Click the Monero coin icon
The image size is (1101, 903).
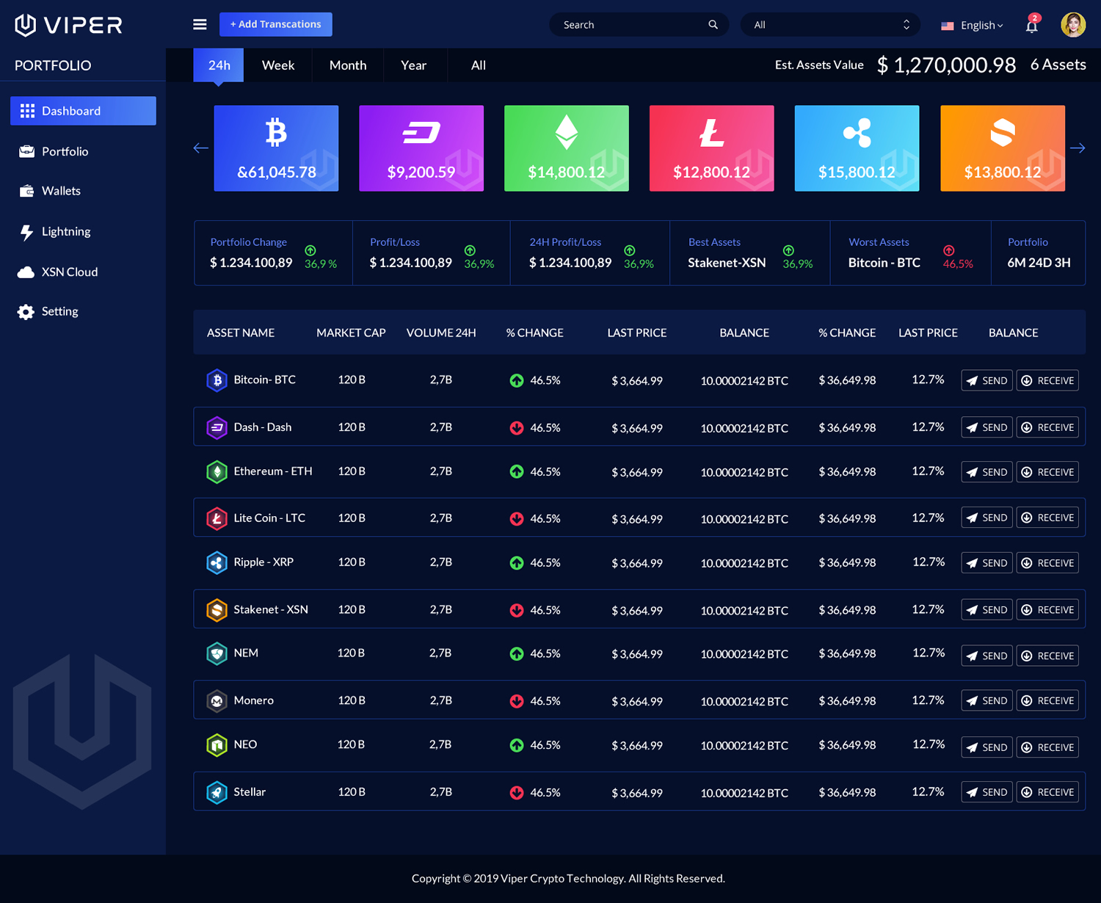click(217, 700)
